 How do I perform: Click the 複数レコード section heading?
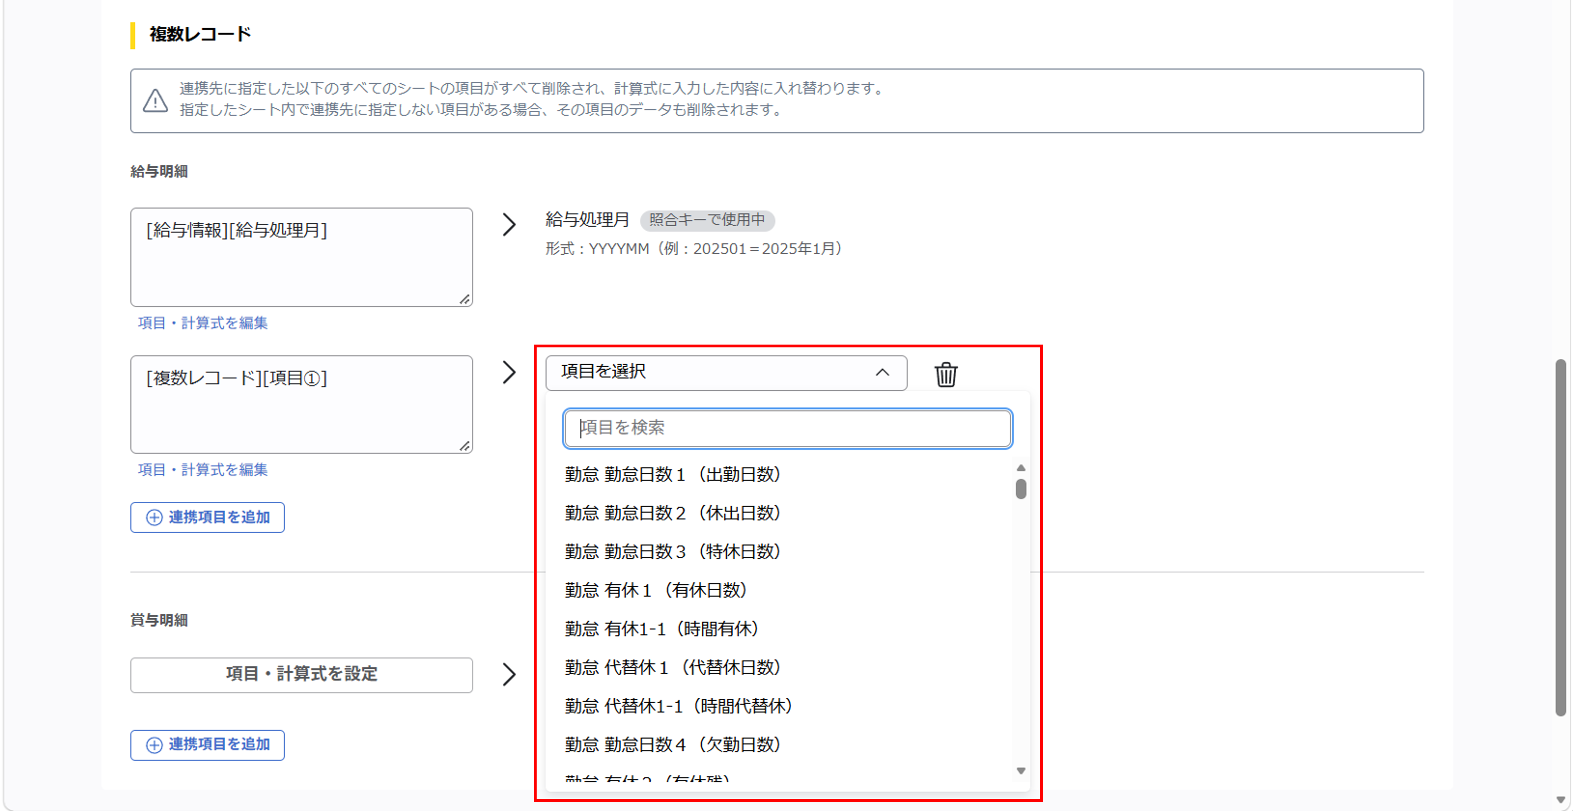pyautogui.click(x=200, y=34)
